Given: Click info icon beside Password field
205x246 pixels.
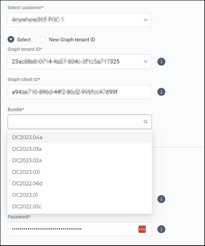Looking at the screenshot, I should tap(161, 229).
